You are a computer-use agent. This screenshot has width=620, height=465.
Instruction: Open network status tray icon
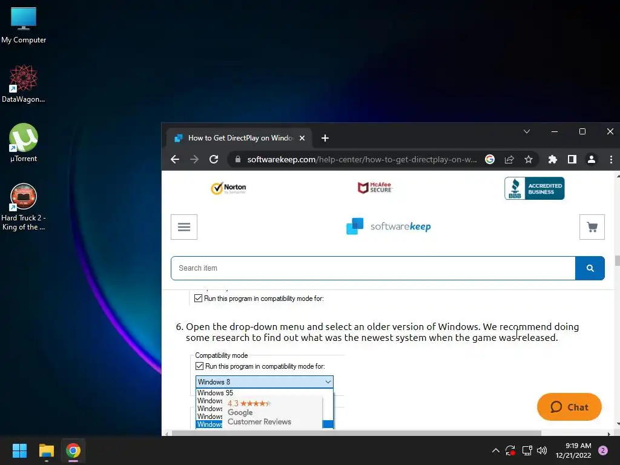coord(527,450)
